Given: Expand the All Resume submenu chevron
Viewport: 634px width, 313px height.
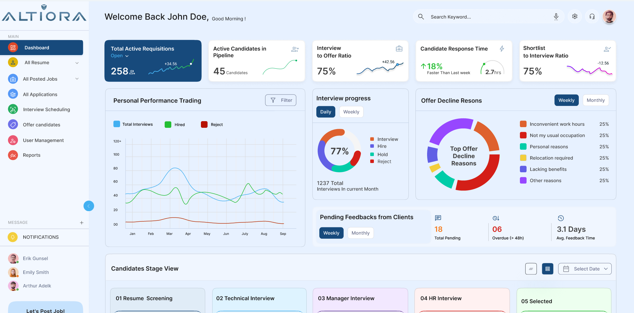Looking at the screenshot, I should coord(77,63).
